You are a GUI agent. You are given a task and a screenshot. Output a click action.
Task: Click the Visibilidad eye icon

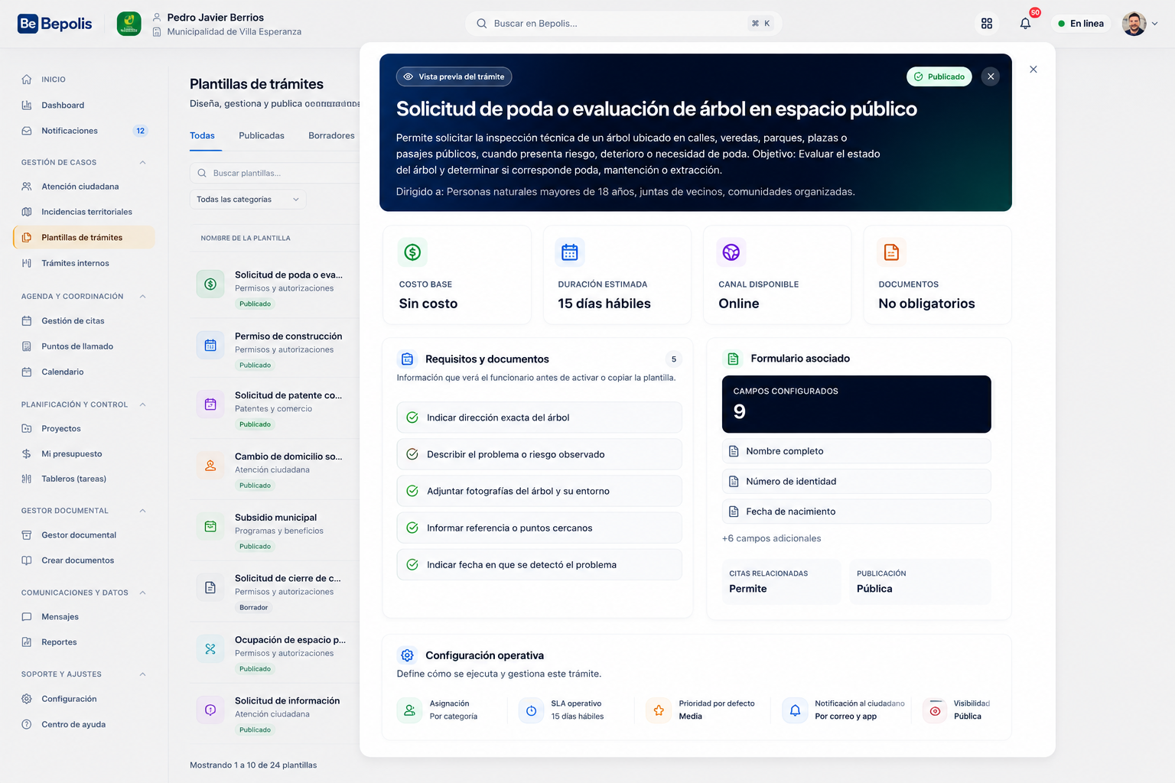click(x=935, y=710)
